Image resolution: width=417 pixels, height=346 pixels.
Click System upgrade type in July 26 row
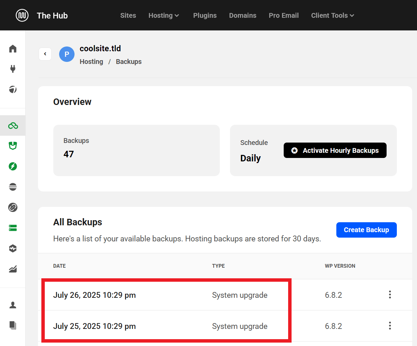click(240, 295)
